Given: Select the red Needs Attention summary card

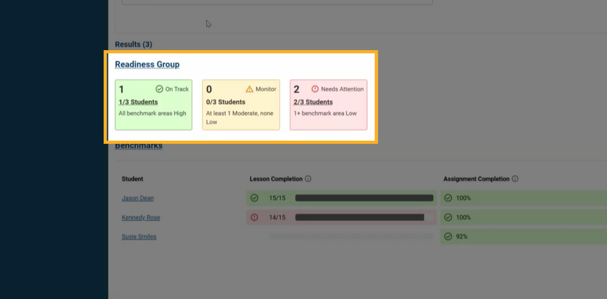Looking at the screenshot, I should click(x=328, y=105).
